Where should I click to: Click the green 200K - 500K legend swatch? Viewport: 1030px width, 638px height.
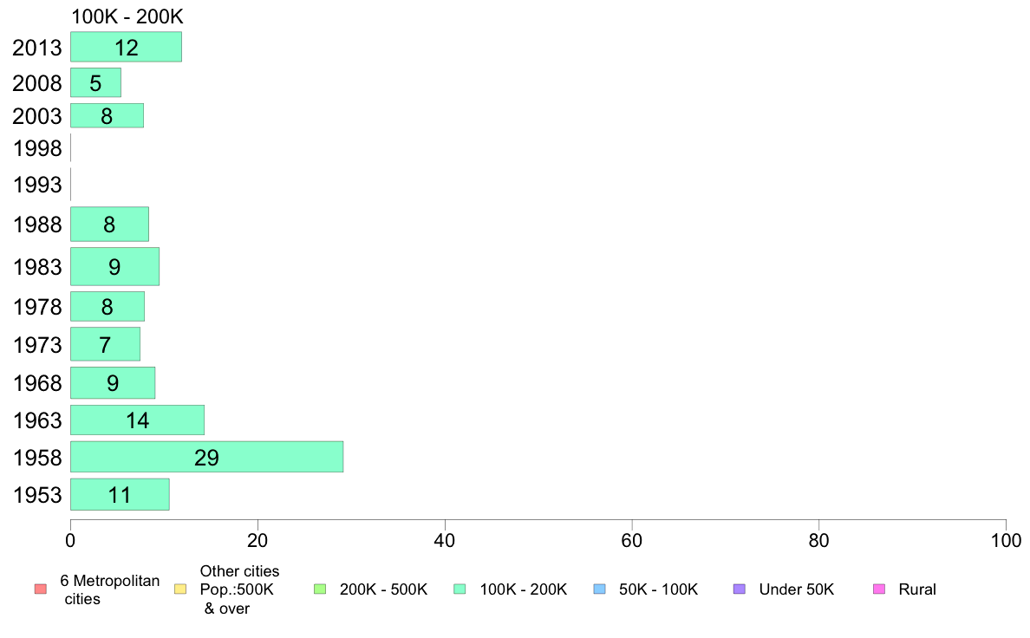click(x=320, y=589)
